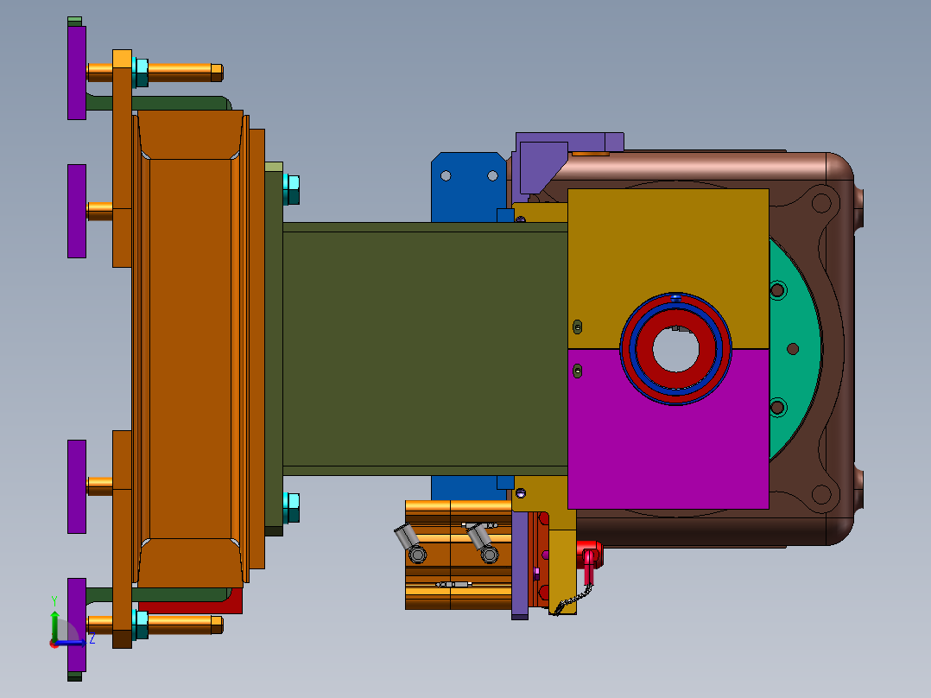Select the large orange housing on the left
This screenshot has height=698, width=931.
190,349
